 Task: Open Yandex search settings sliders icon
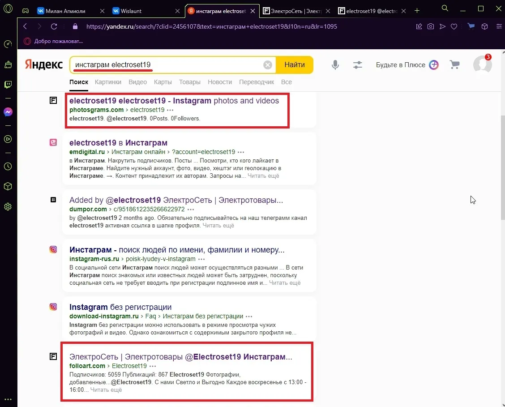pyautogui.click(x=358, y=65)
